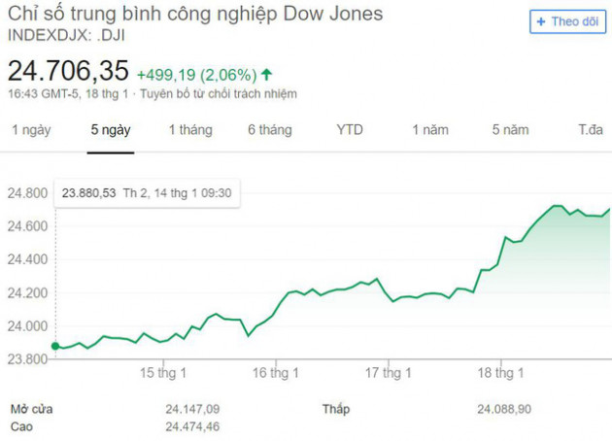
Task: Click the 23.880,53 tooltip box
Action: (147, 193)
